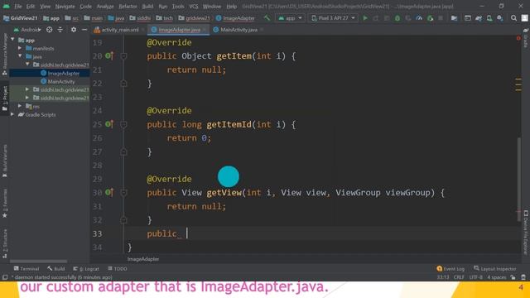Click the Make Project hammer icon
The height and width of the screenshot is (298, 530).
click(x=267, y=18)
